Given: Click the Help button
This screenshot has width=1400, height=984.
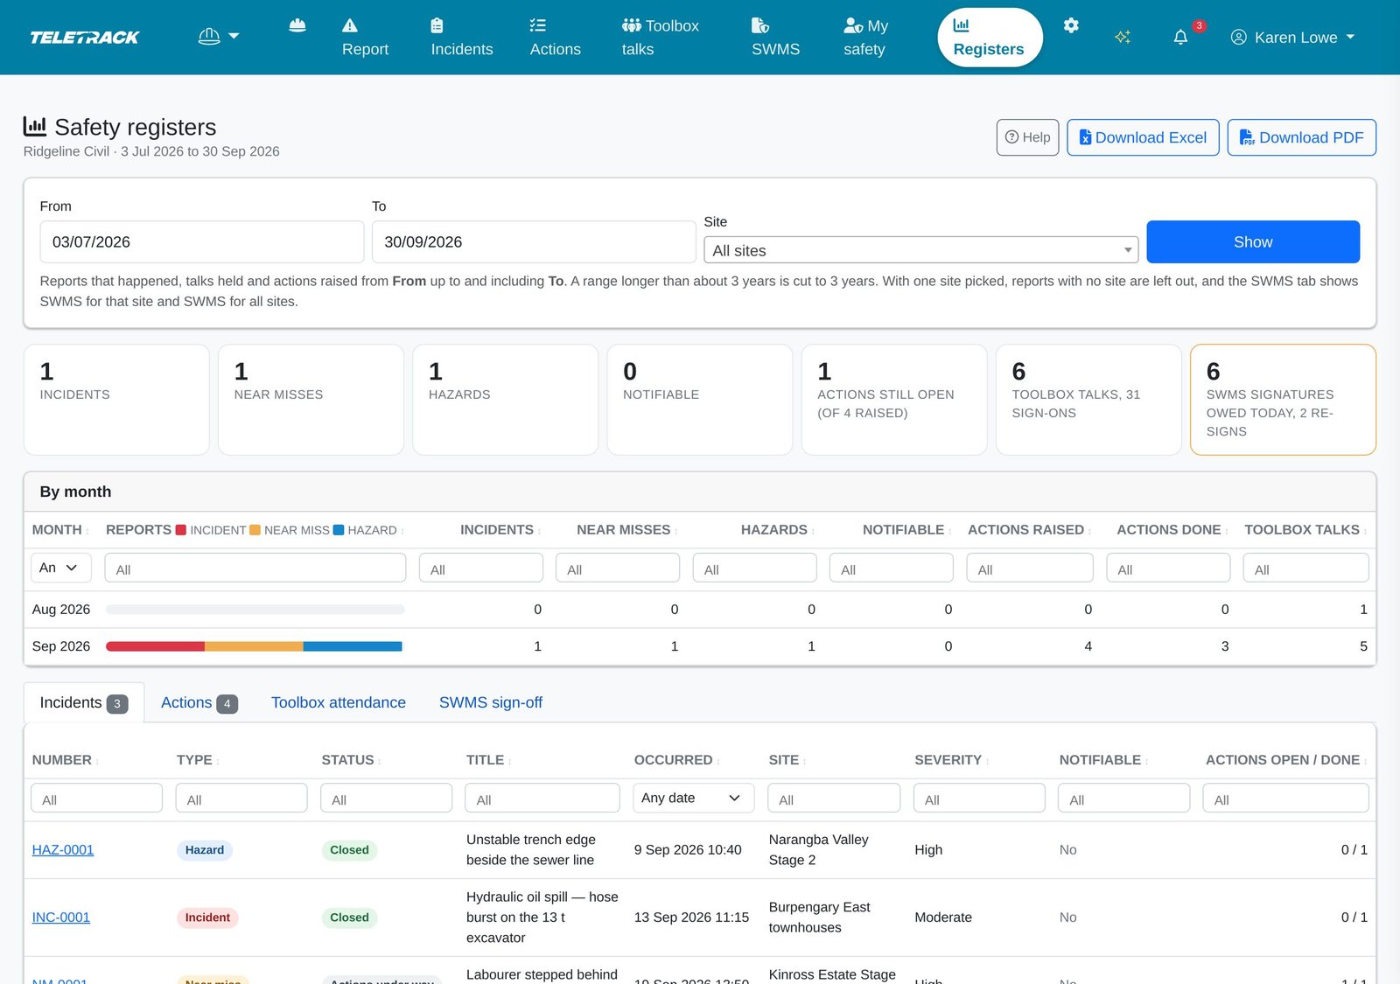Looking at the screenshot, I should coord(1028,137).
